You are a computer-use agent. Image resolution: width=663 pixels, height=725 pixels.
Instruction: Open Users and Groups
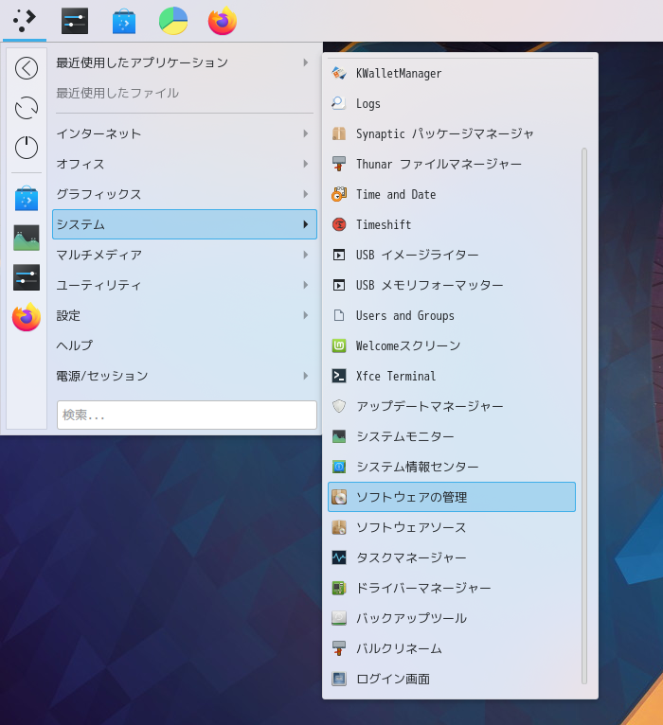pyautogui.click(x=452, y=315)
